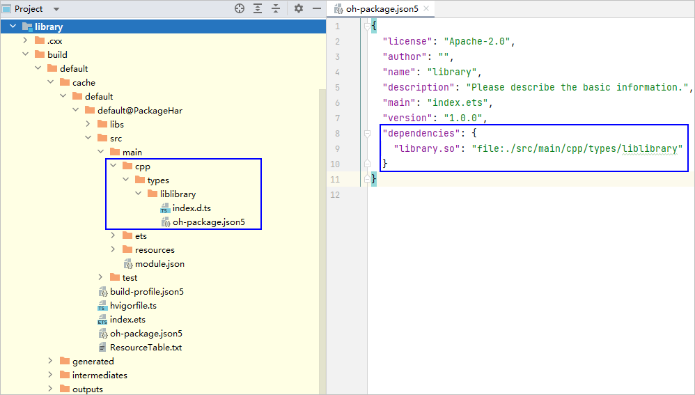
Task: Collapse the cpp folder
Action: click(x=113, y=166)
